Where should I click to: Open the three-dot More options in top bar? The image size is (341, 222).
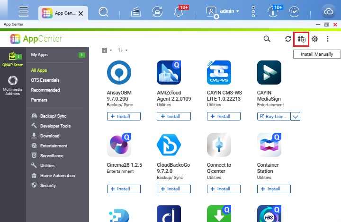pyautogui.click(x=253, y=12)
